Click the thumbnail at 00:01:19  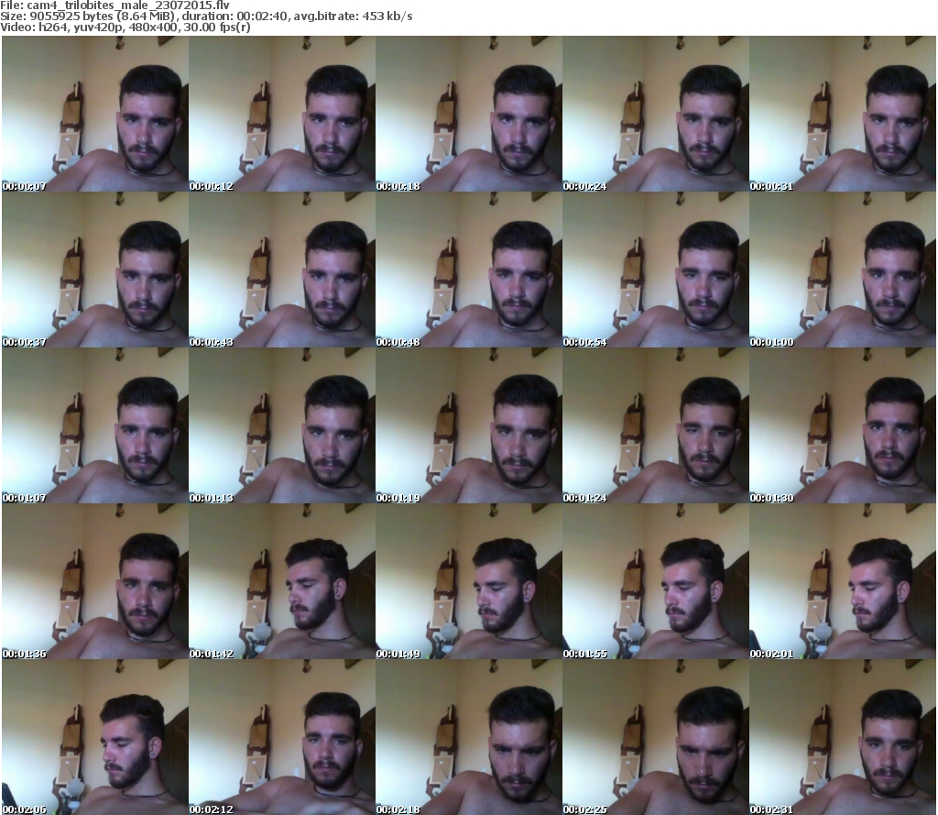click(468, 425)
